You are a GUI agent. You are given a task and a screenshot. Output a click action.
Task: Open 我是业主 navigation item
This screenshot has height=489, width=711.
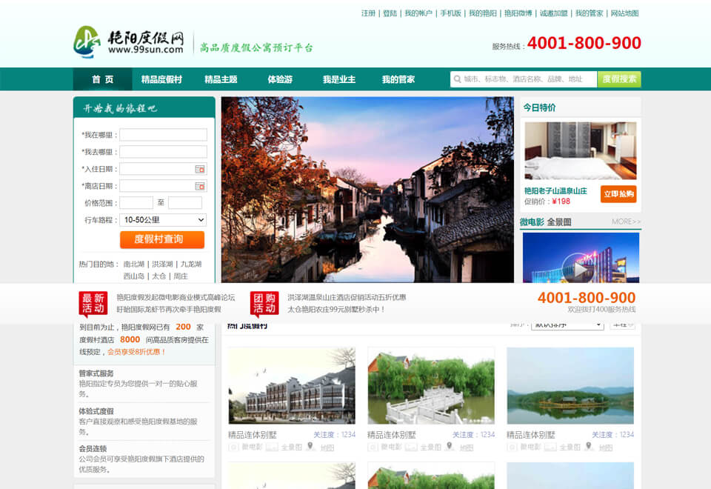click(338, 79)
